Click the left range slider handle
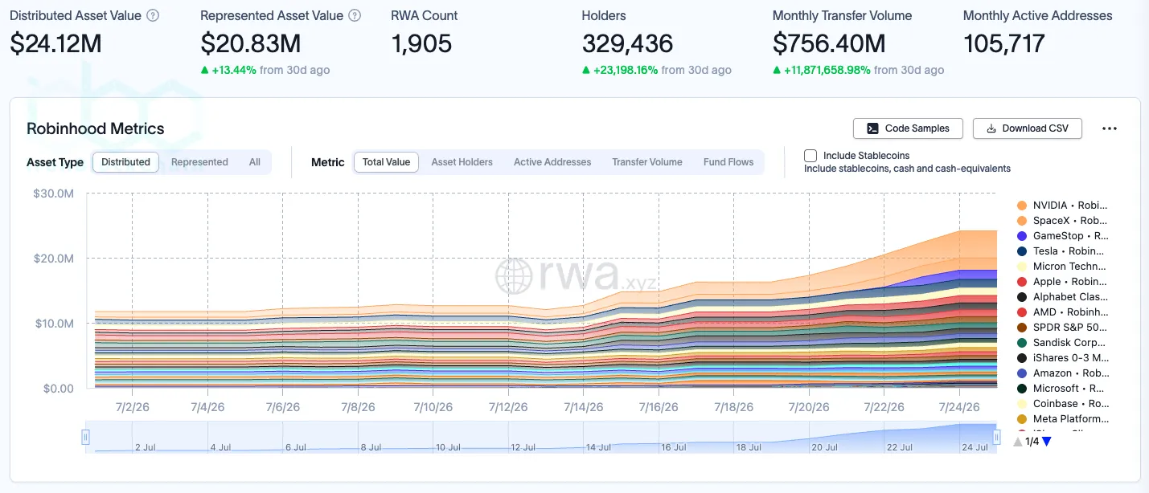The width and height of the screenshot is (1149, 493). (85, 438)
